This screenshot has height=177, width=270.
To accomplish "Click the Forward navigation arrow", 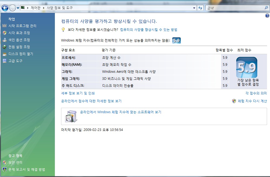I will pos(12,8).
